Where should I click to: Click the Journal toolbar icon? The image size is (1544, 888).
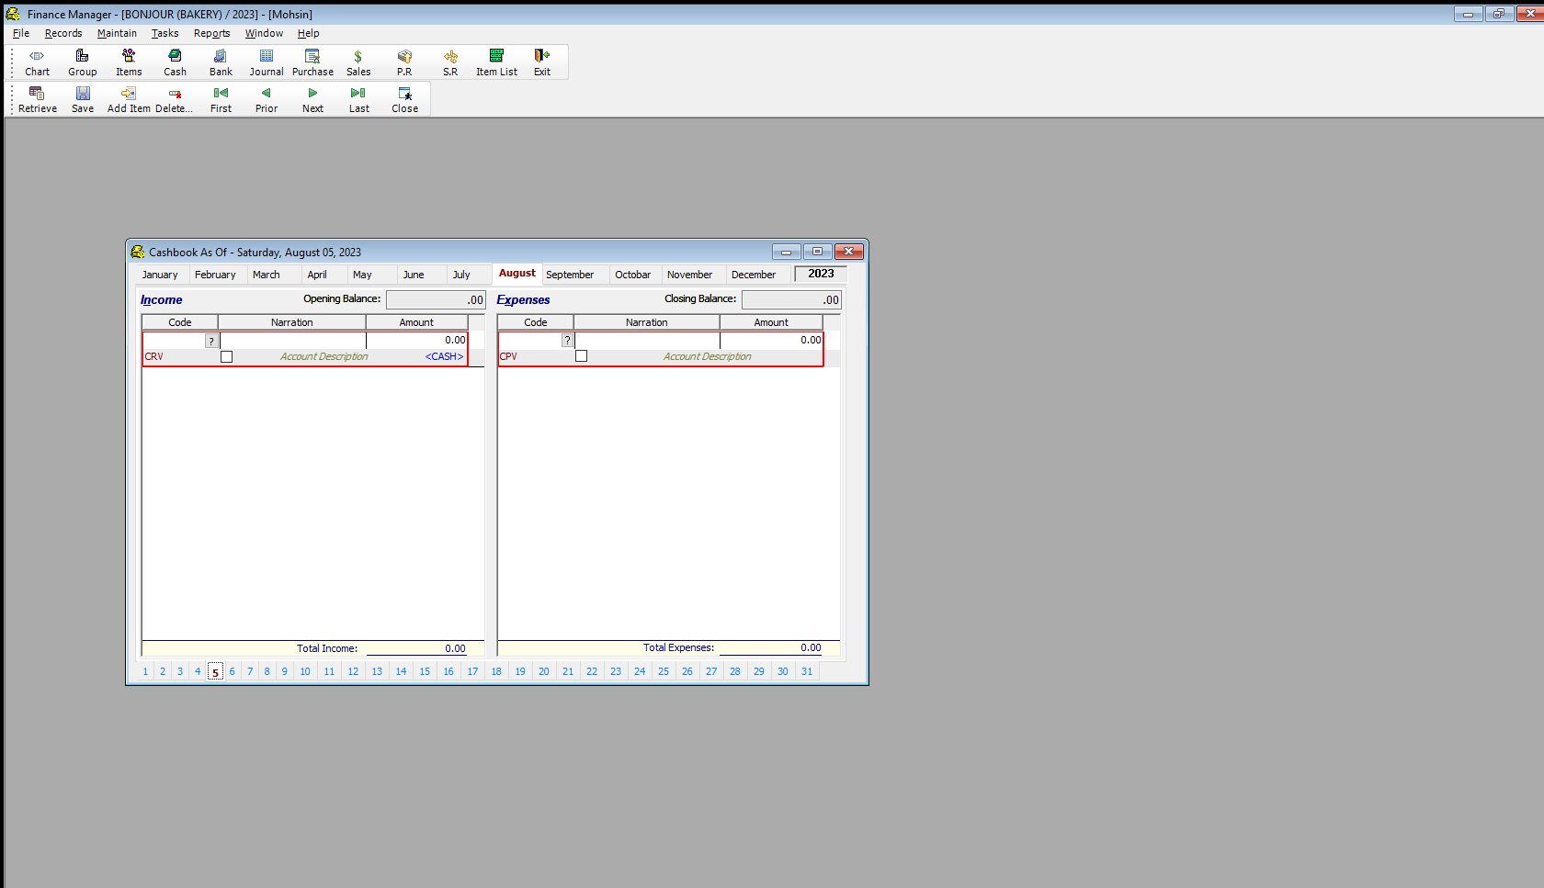coord(267,62)
